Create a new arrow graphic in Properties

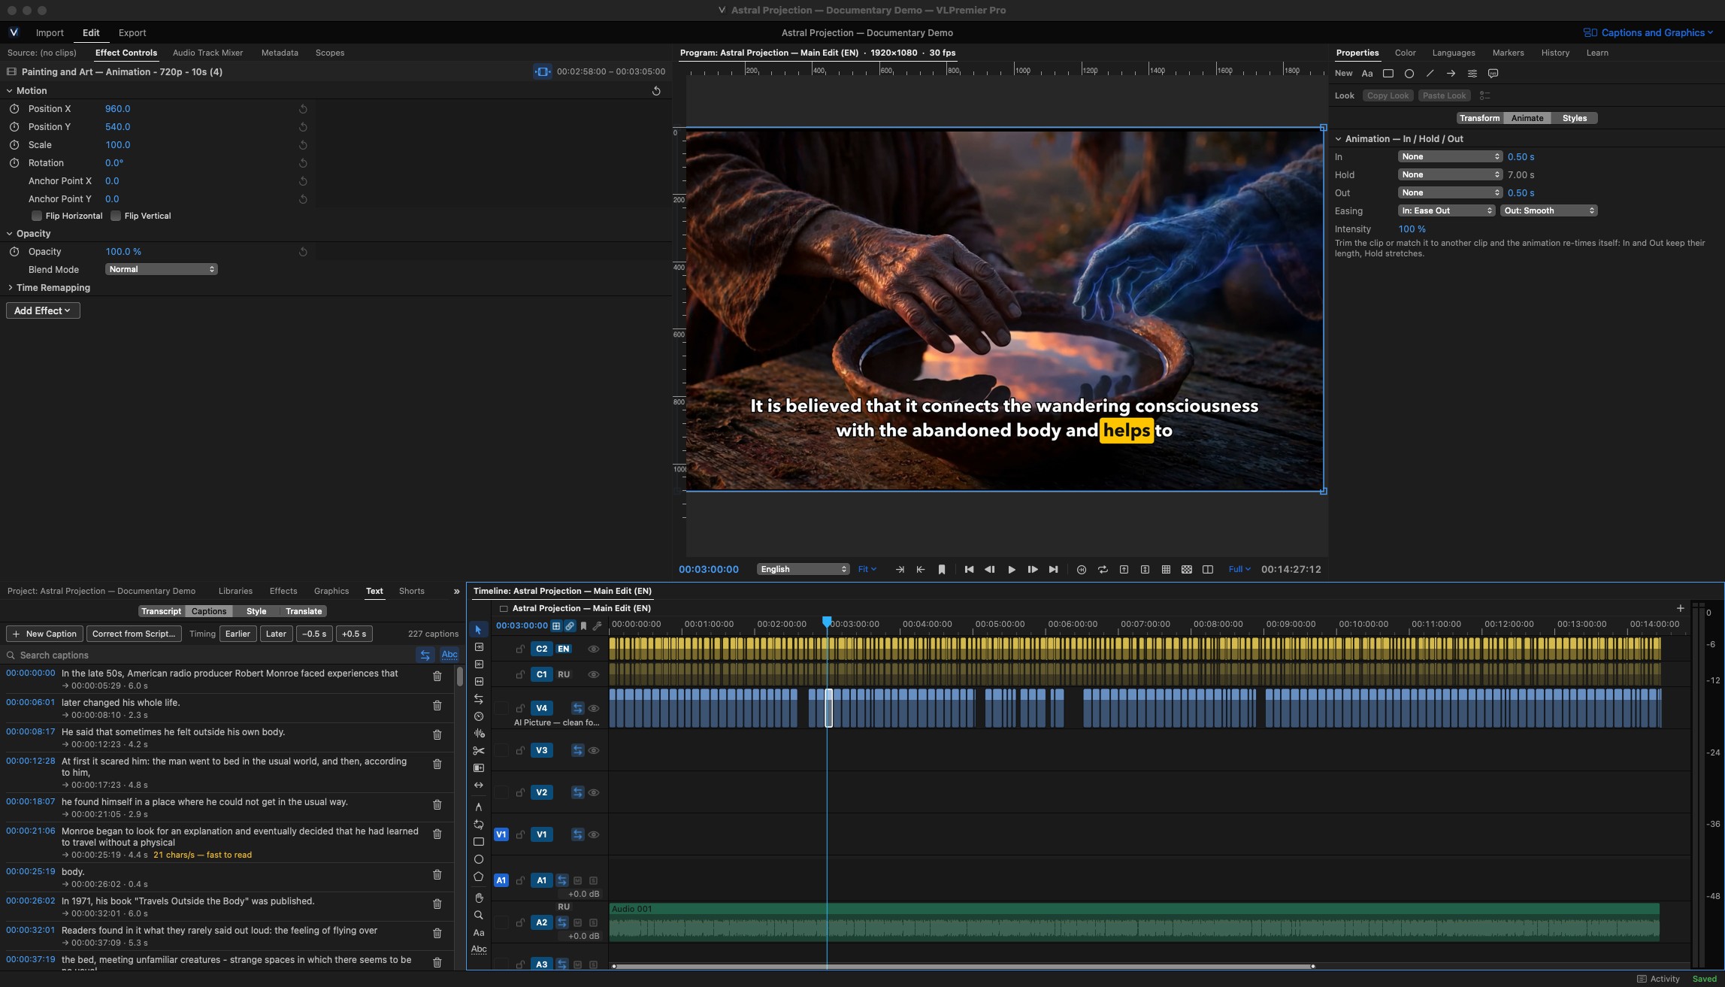coord(1451,74)
